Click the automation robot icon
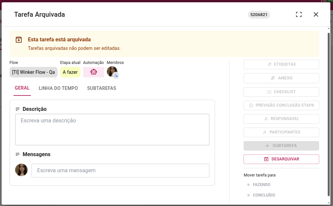 (94, 72)
